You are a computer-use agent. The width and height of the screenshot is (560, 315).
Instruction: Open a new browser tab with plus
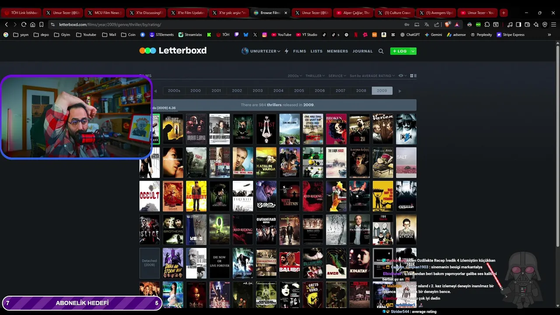(504, 13)
